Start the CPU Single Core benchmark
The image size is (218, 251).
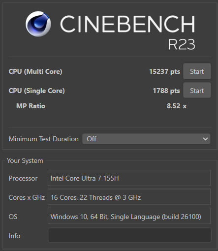click(197, 90)
